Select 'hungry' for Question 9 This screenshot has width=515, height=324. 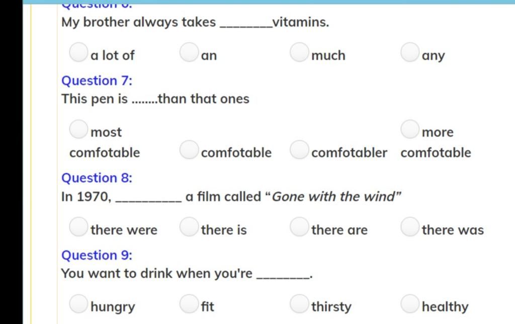(x=78, y=303)
